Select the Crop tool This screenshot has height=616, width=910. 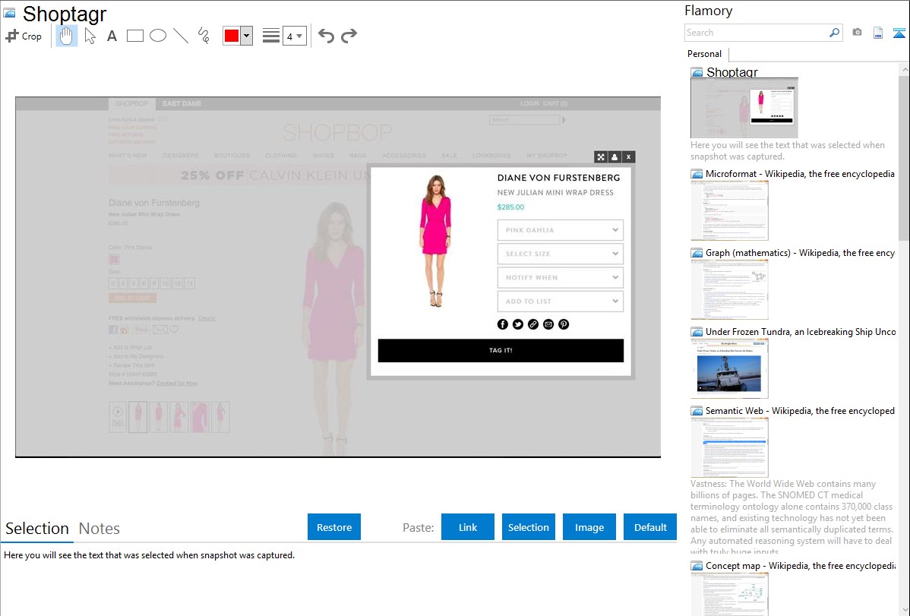(24, 36)
